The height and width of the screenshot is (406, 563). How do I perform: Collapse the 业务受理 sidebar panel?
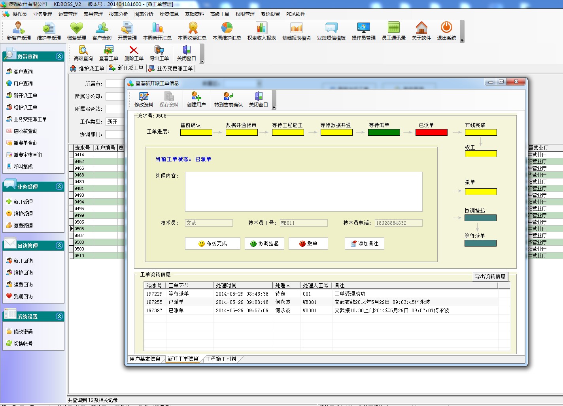59,186
